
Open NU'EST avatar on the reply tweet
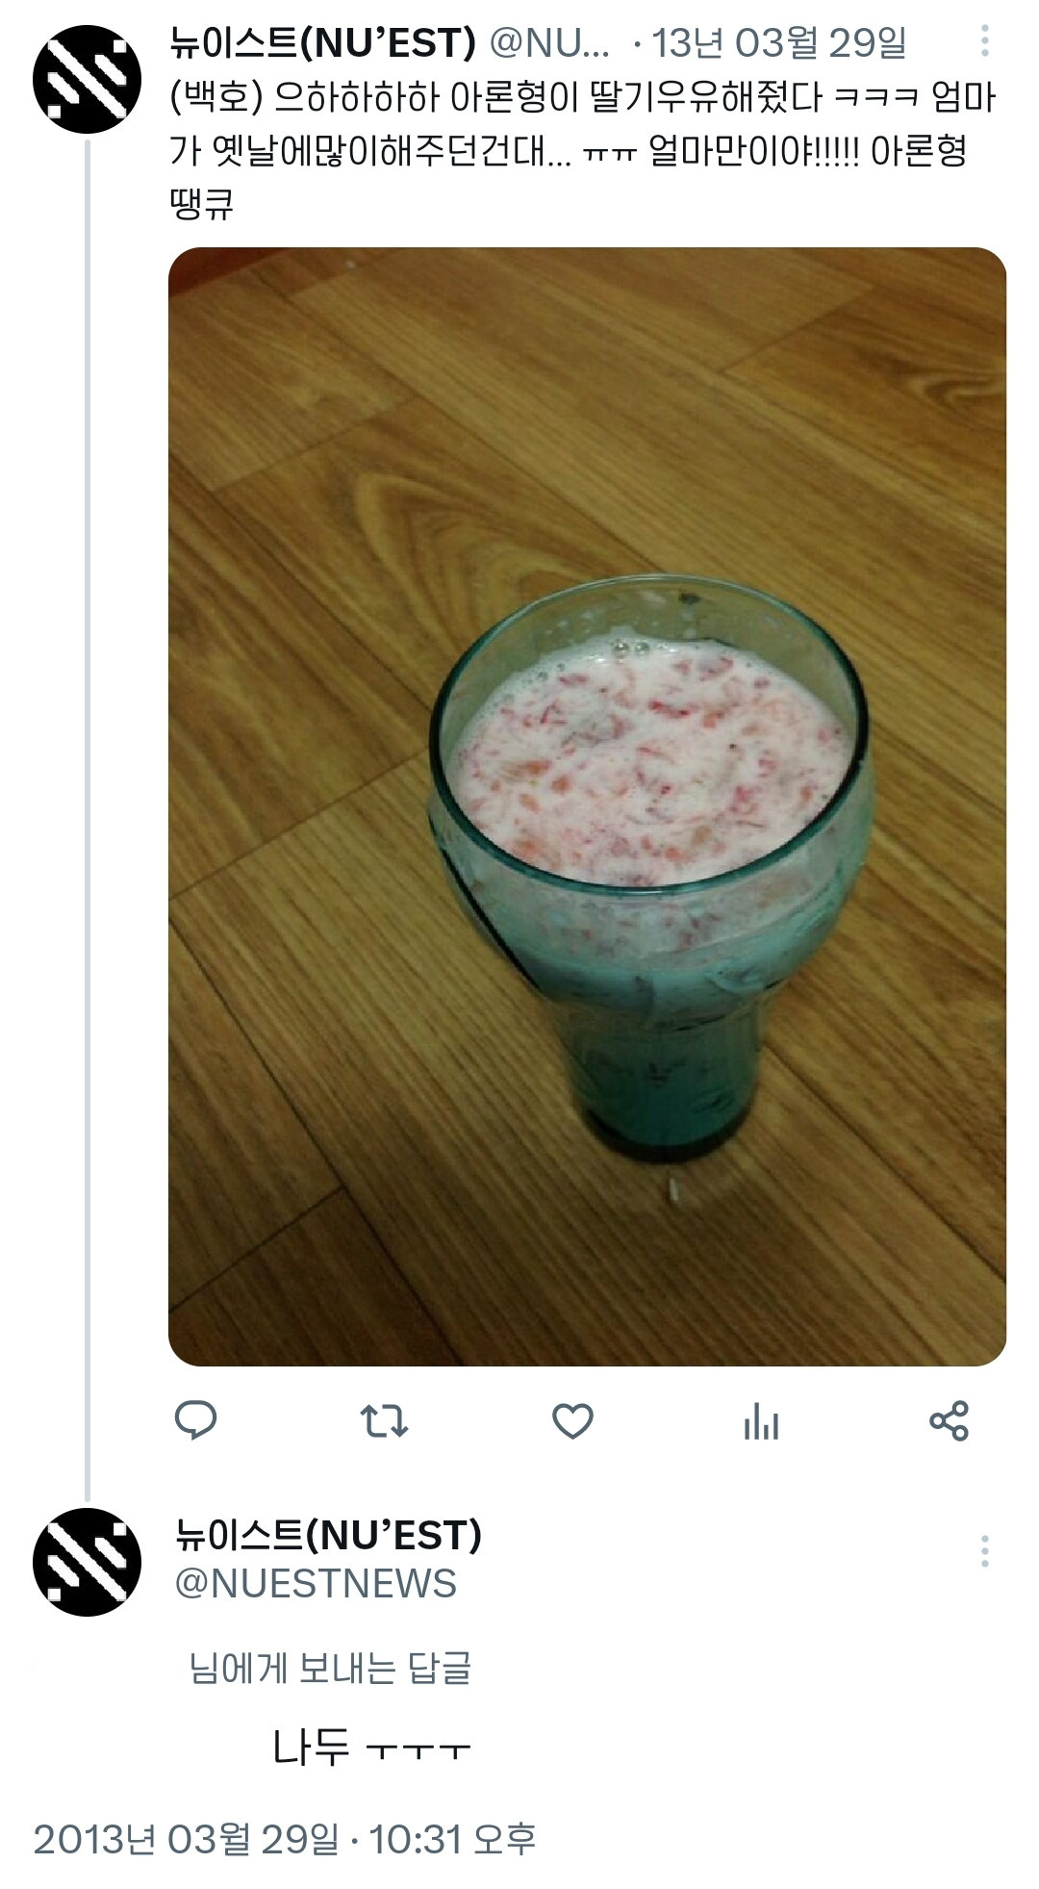(x=88, y=1562)
